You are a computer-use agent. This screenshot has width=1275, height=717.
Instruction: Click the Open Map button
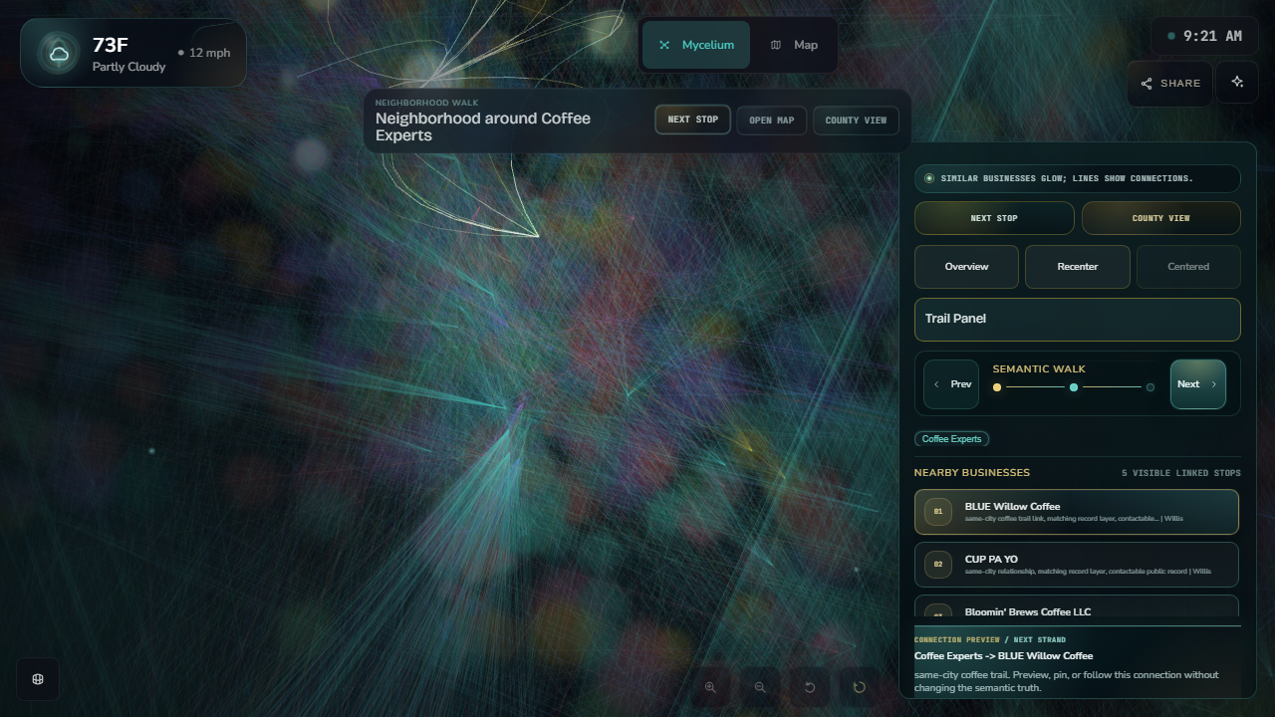click(x=772, y=120)
